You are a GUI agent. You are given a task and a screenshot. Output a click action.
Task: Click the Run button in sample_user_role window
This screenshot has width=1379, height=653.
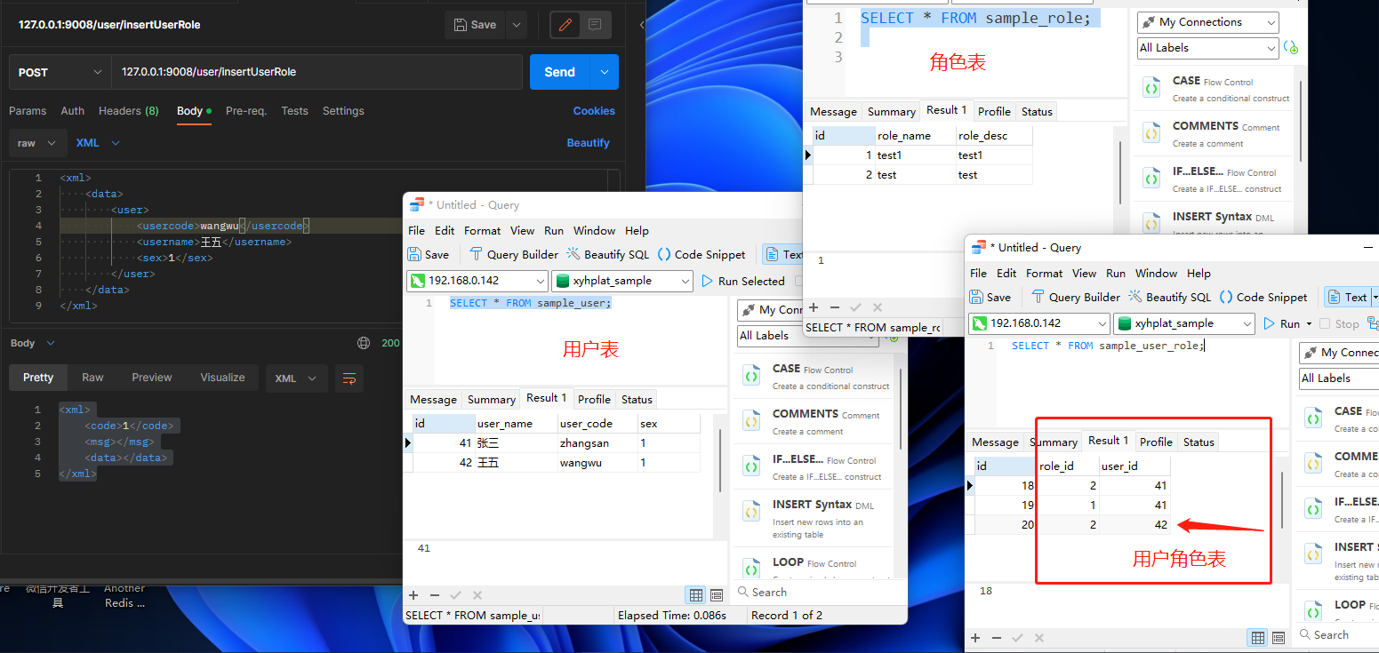[x=1281, y=323]
